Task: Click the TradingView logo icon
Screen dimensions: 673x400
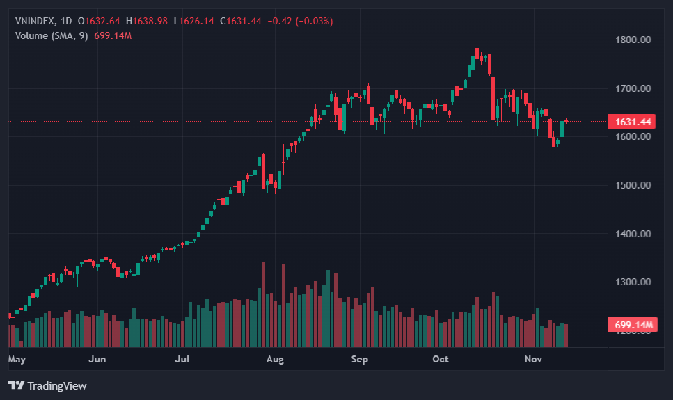Action: pos(17,385)
